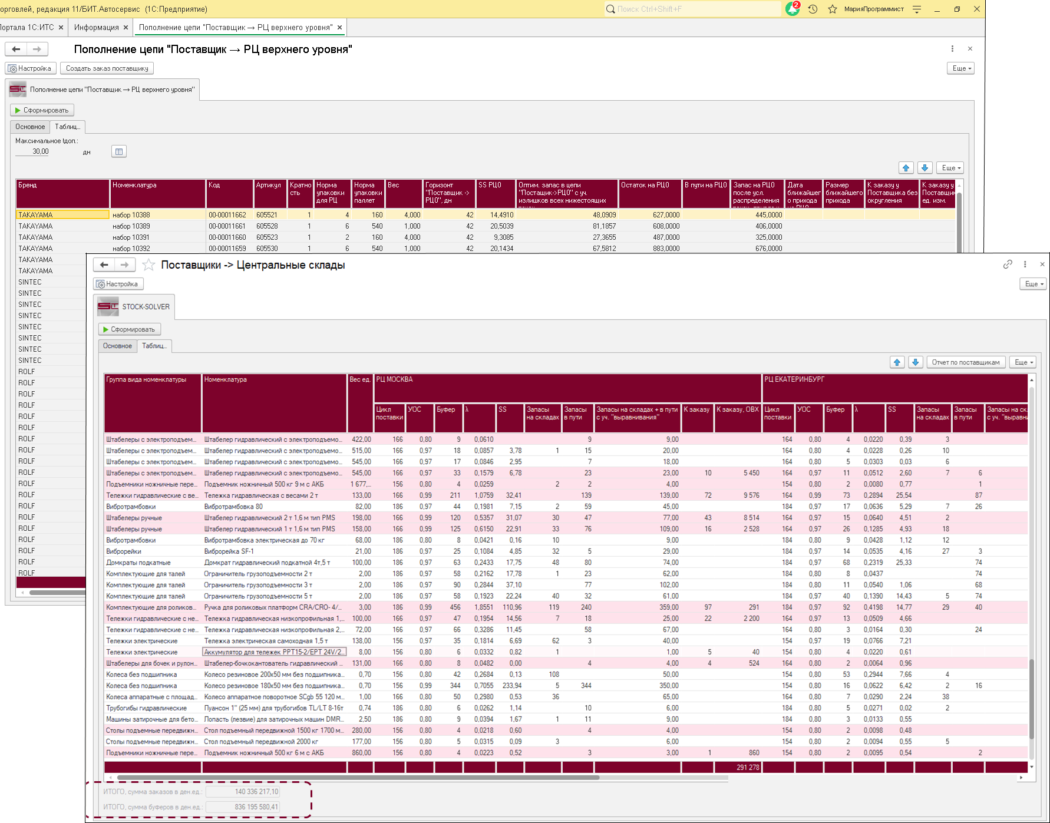Click Отчет по поставщикам button
The width and height of the screenshot is (1050, 823).
pos(965,362)
